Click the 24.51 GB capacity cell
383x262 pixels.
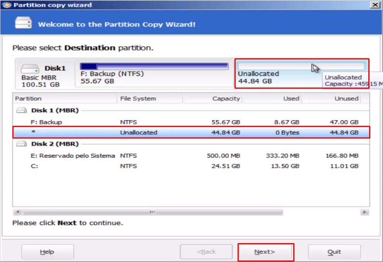pyautogui.click(x=226, y=166)
